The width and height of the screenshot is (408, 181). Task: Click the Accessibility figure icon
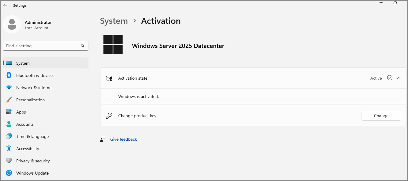pos(9,149)
